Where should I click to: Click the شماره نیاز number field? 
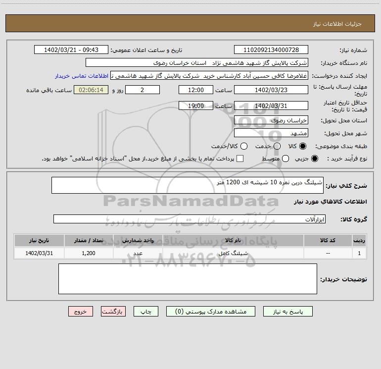tap(271, 50)
